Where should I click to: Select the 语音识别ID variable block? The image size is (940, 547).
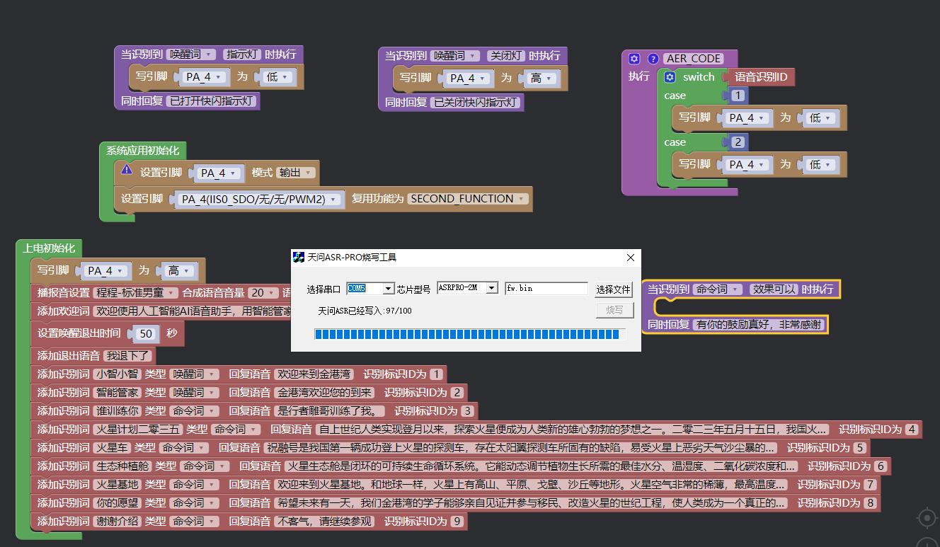[761, 77]
